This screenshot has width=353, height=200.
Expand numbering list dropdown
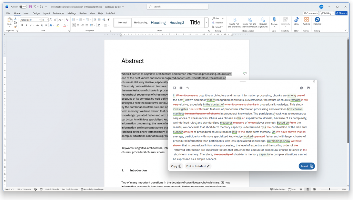pyautogui.click(x=84, y=20)
